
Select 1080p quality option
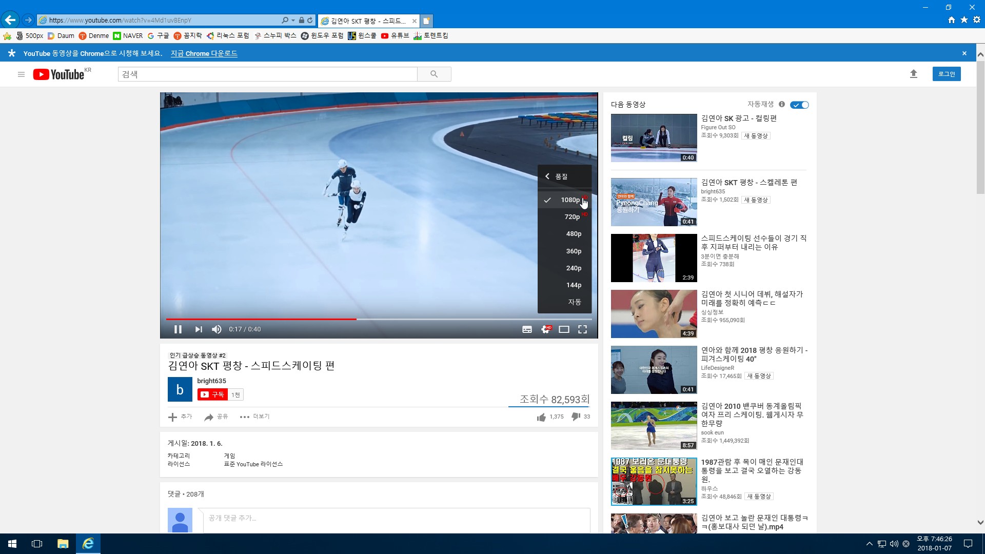[x=564, y=200]
